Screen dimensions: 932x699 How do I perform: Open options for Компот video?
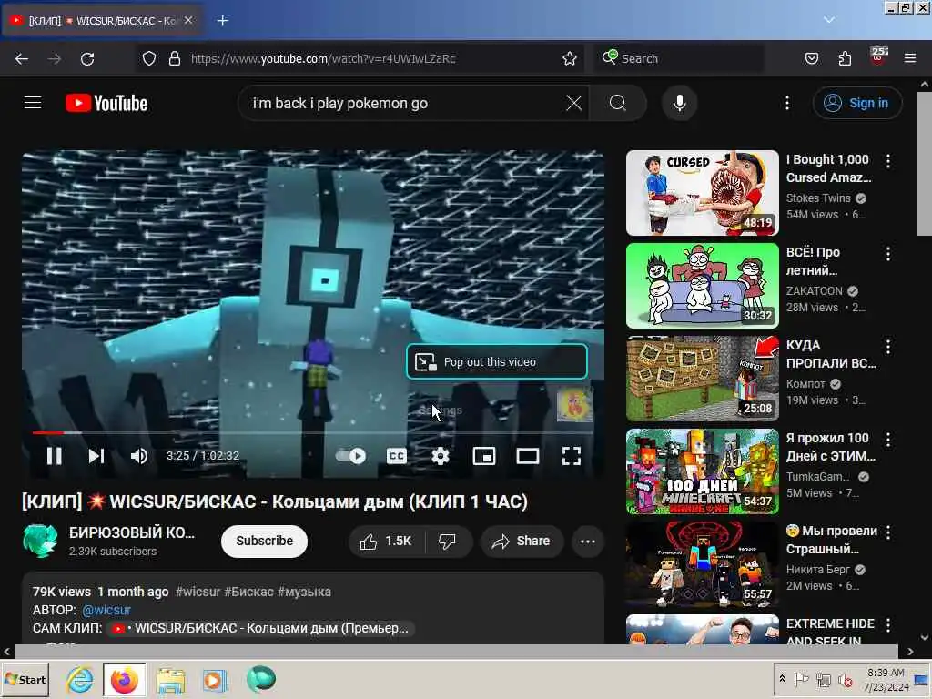tap(888, 347)
